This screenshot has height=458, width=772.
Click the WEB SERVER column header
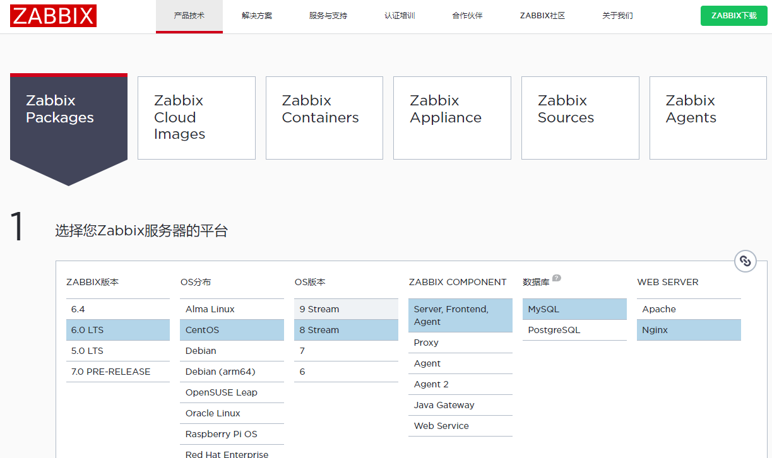point(668,282)
